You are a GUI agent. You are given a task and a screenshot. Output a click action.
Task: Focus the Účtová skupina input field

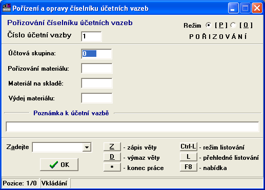click(97, 54)
